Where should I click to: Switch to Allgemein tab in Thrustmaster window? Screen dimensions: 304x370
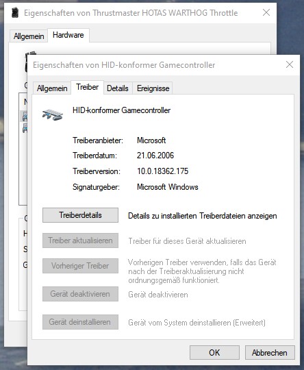coord(29,36)
